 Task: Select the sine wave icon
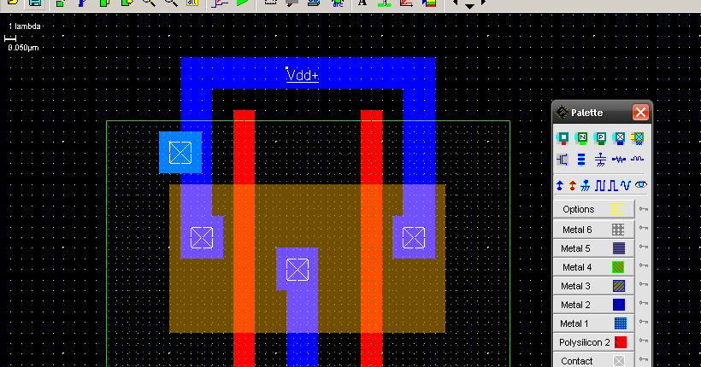[x=625, y=185]
